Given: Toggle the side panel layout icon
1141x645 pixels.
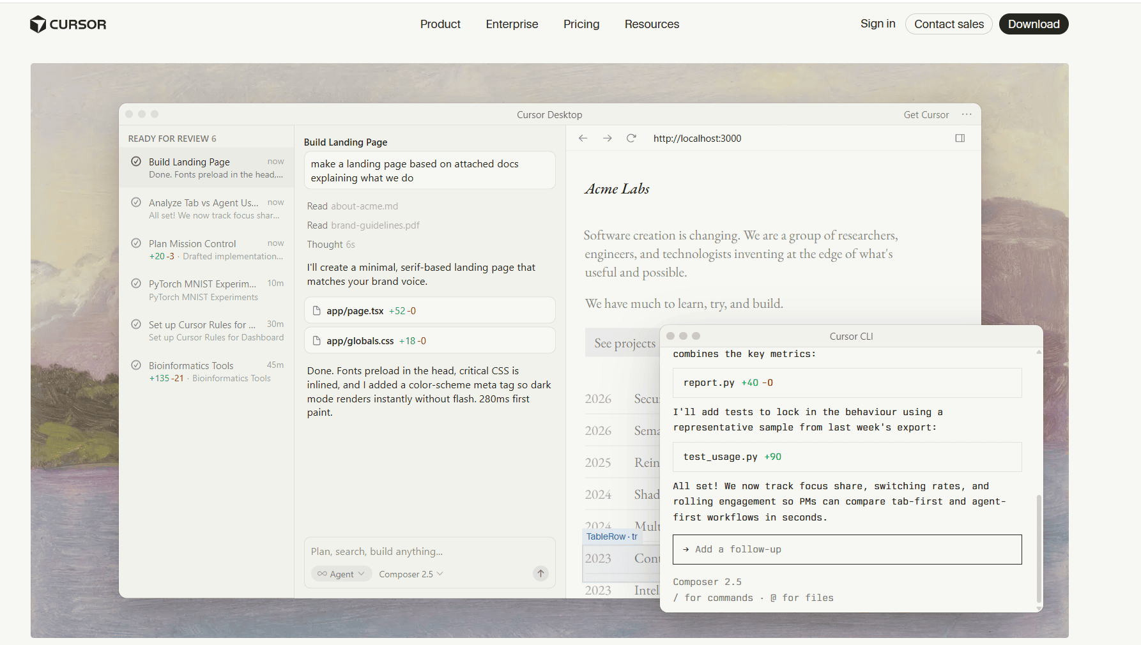Looking at the screenshot, I should click(960, 138).
